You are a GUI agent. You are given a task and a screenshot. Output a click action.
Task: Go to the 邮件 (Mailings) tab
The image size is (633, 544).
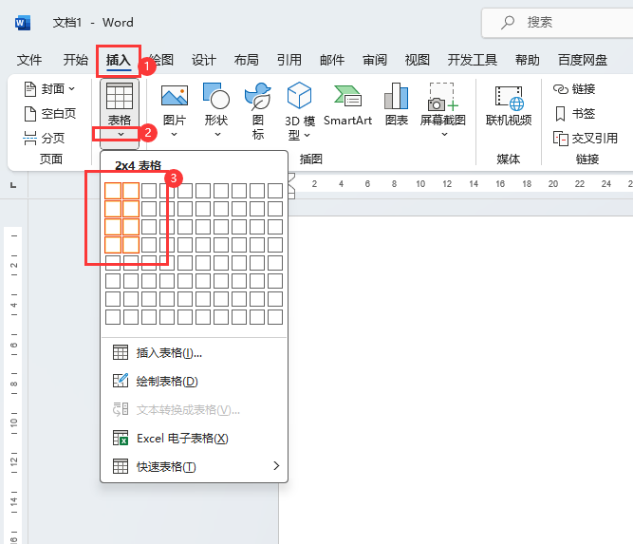point(332,60)
